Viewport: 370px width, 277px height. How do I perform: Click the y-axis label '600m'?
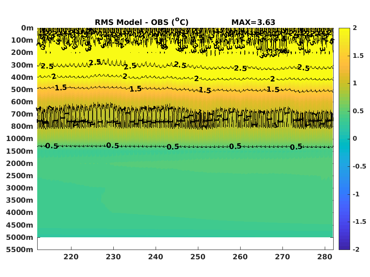click(22, 102)
